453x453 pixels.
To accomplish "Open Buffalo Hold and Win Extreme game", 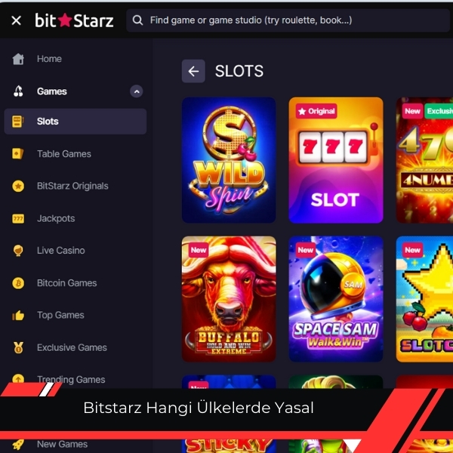I will 229,299.
